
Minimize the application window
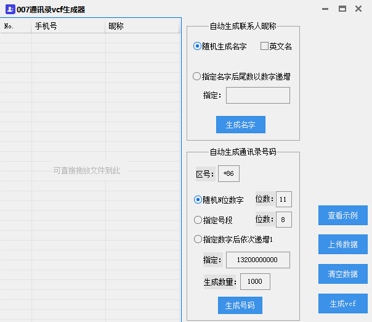pos(325,9)
